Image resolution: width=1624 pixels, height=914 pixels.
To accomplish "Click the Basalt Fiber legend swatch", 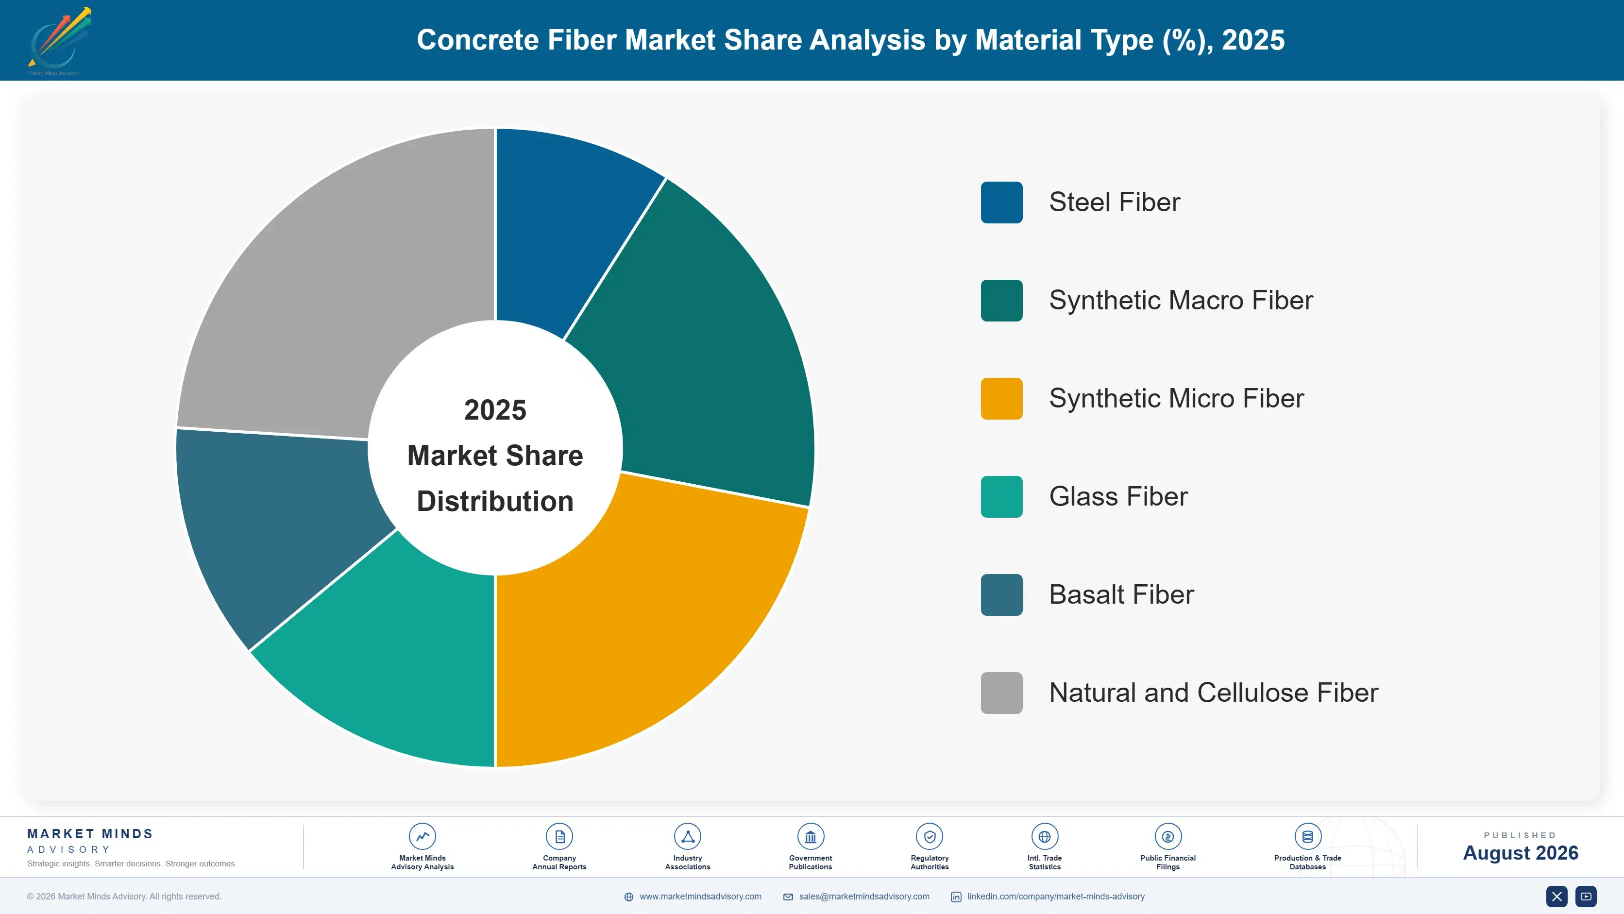I will [1001, 595].
